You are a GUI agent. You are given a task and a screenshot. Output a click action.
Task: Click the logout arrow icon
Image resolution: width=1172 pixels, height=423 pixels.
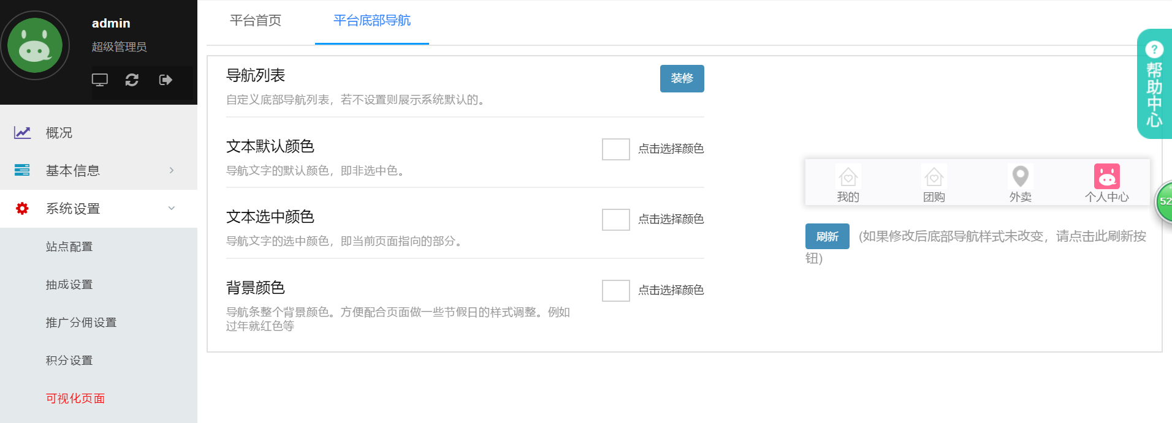(x=164, y=80)
